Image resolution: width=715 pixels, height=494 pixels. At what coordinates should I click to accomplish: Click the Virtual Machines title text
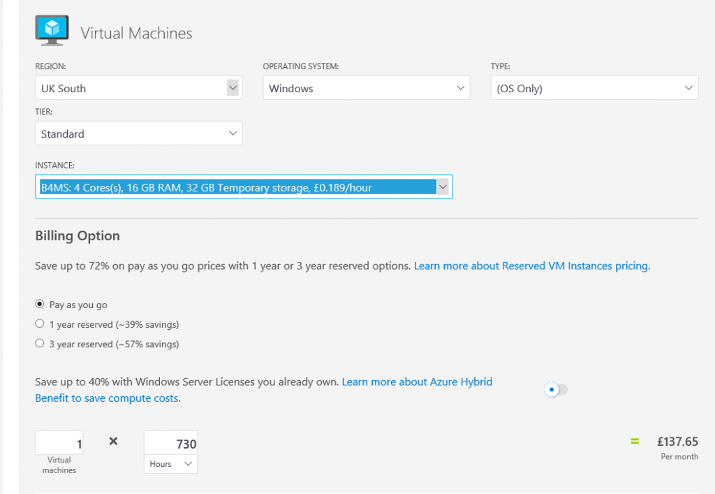[x=136, y=34]
